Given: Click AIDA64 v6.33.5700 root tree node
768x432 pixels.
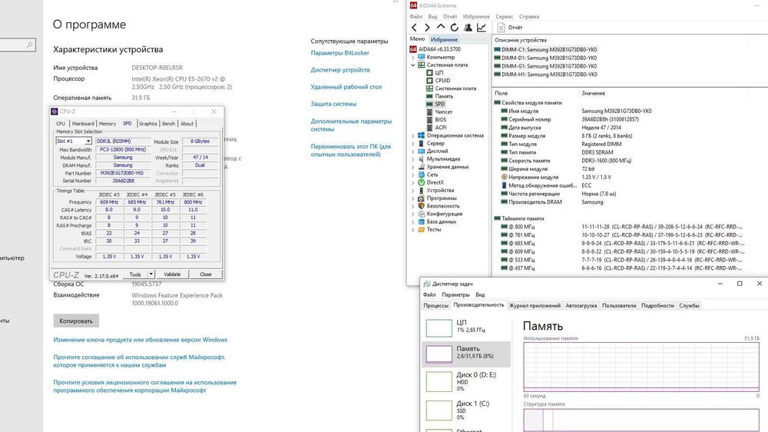Looking at the screenshot, I should coord(435,49).
